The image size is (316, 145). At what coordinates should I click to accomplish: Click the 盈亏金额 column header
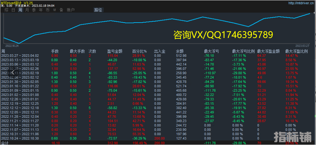115,51
